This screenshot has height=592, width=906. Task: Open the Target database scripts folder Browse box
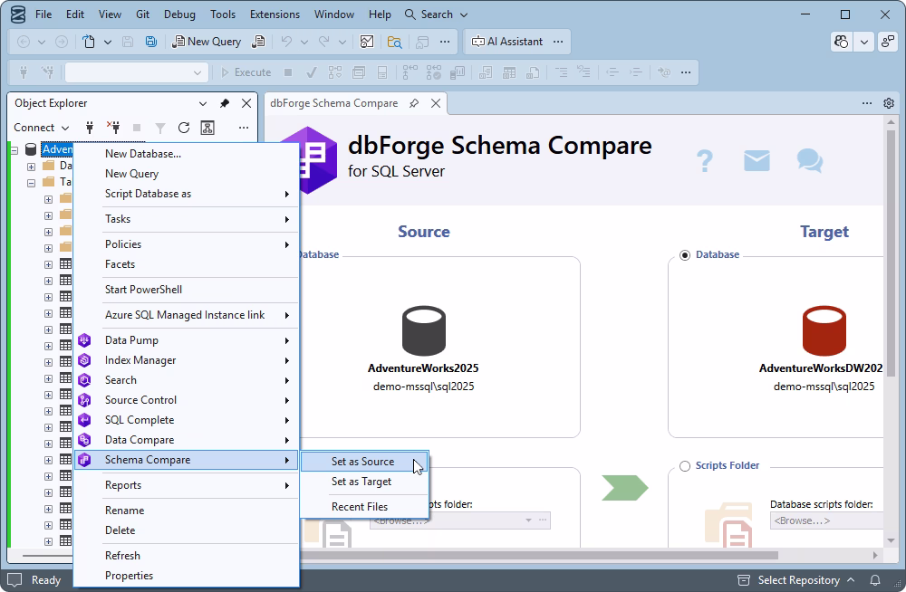click(x=827, y=521)
